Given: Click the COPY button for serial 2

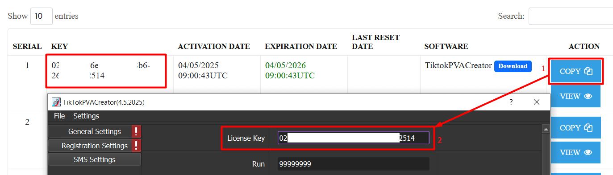Looking at the screenshot, I should pyautogui.click(x=575, y=128).
